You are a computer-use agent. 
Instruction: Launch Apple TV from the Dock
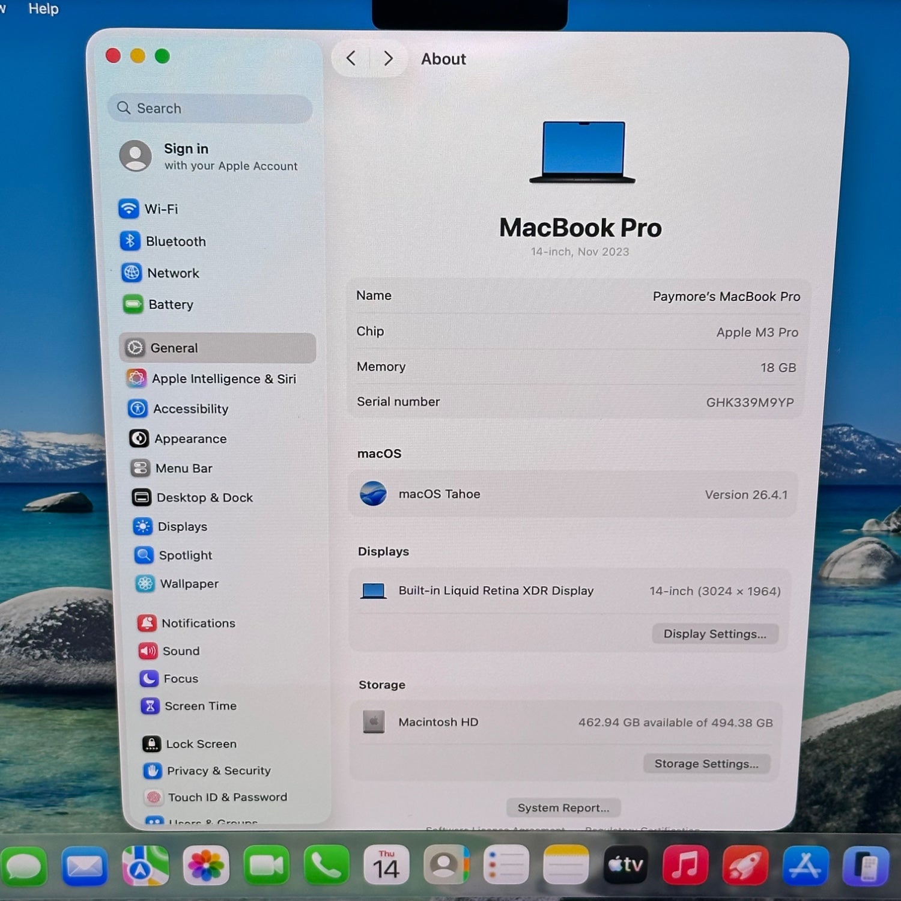[625, 866]
